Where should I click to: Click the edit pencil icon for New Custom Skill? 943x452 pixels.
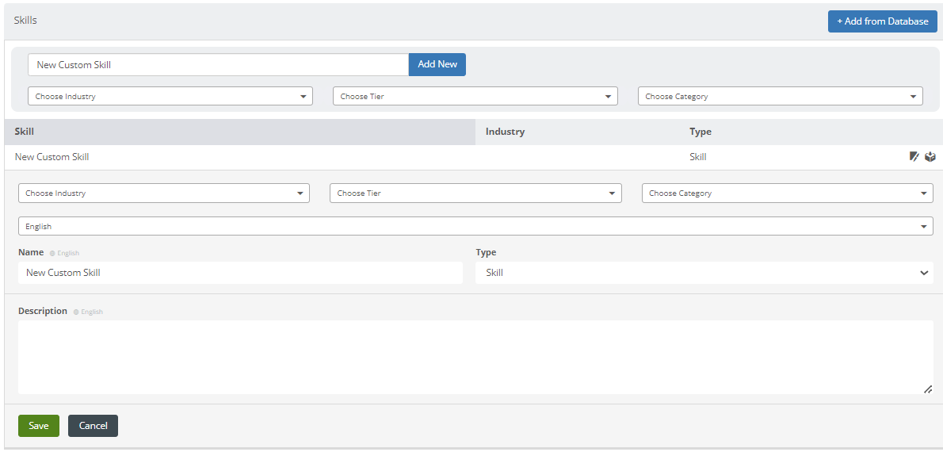pos(914,157)
